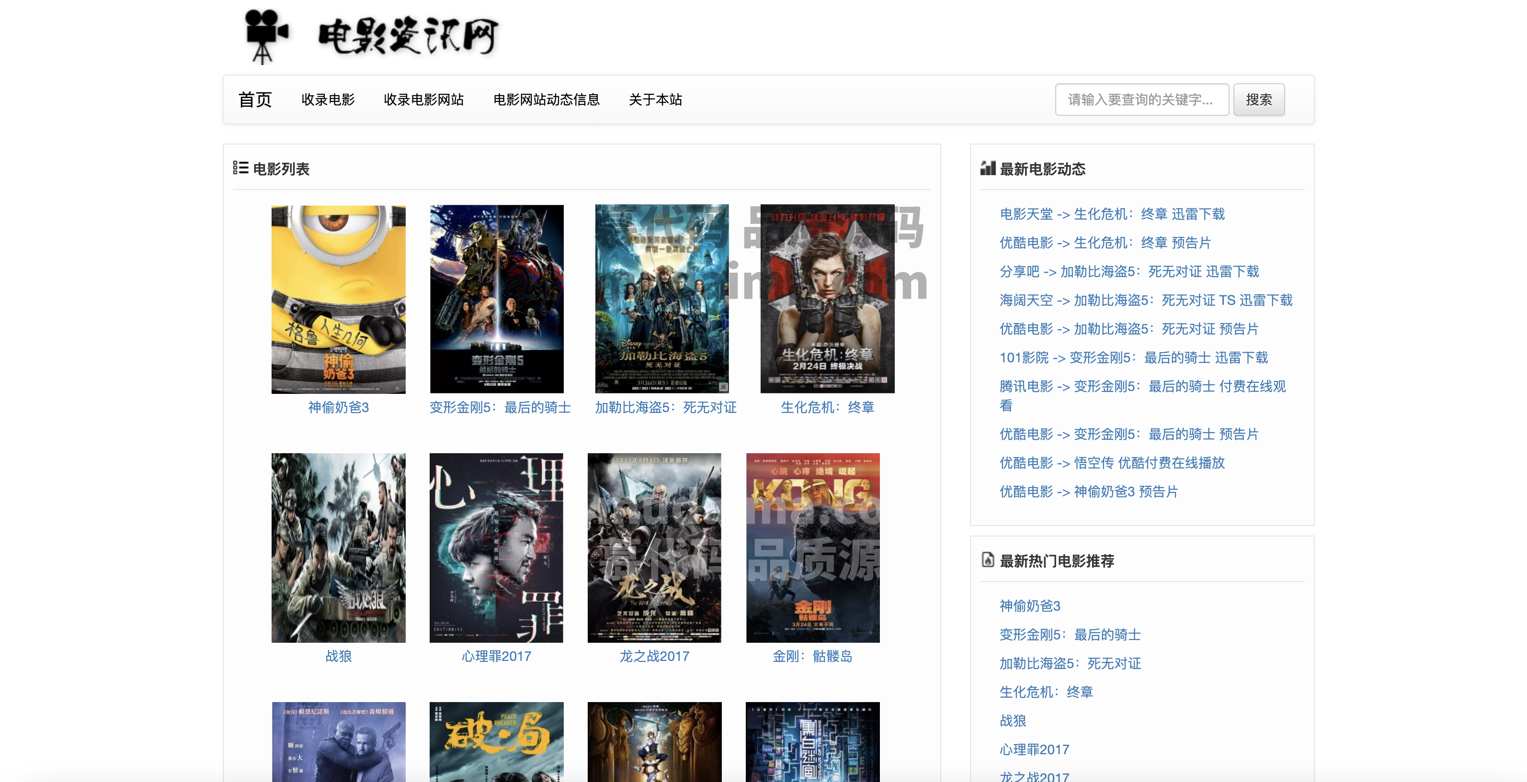Open 优酷电影 -> 神偷奶爸3 预告片 link
The height and width of the screenshot is (782, 1527).
coord(1088,492)
